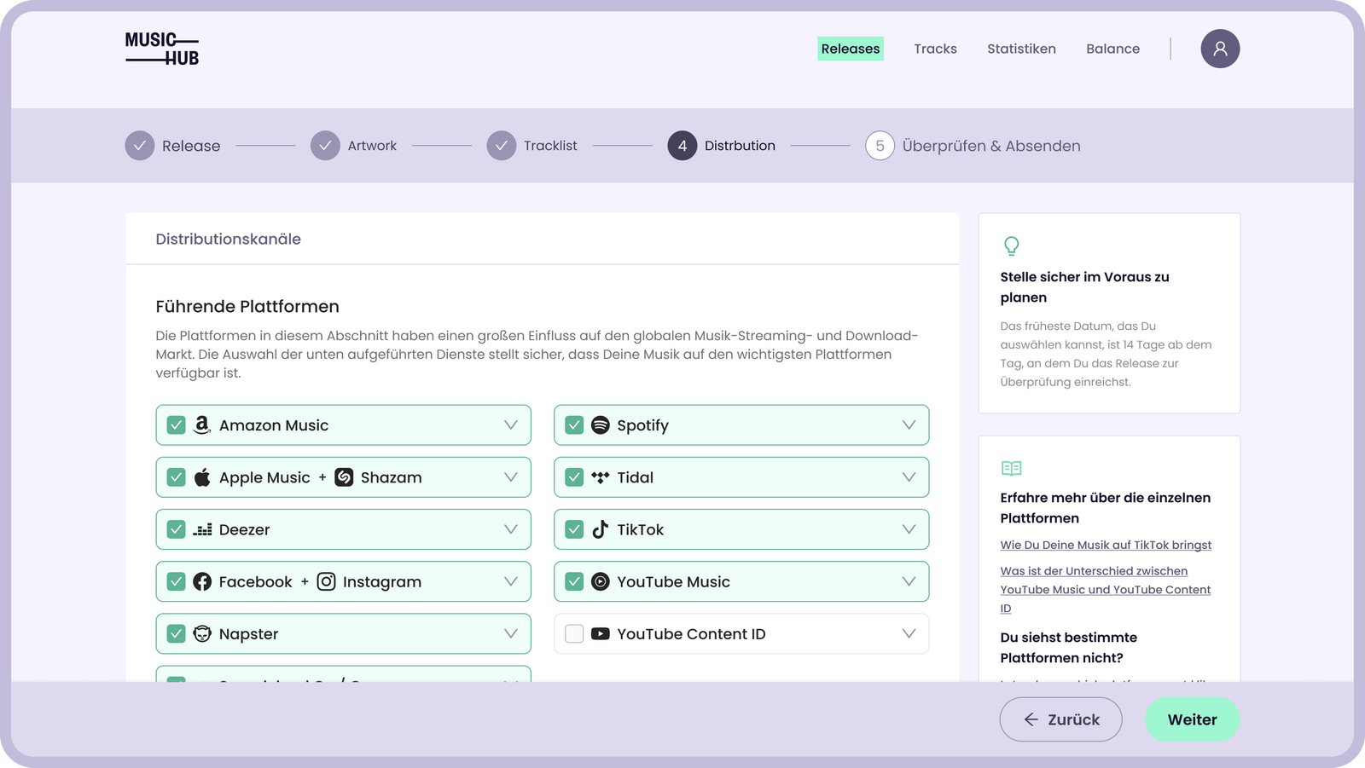1365x768 pixels.
Task: Open the article about getting music on TikTok
Action: click(1106, 545)
